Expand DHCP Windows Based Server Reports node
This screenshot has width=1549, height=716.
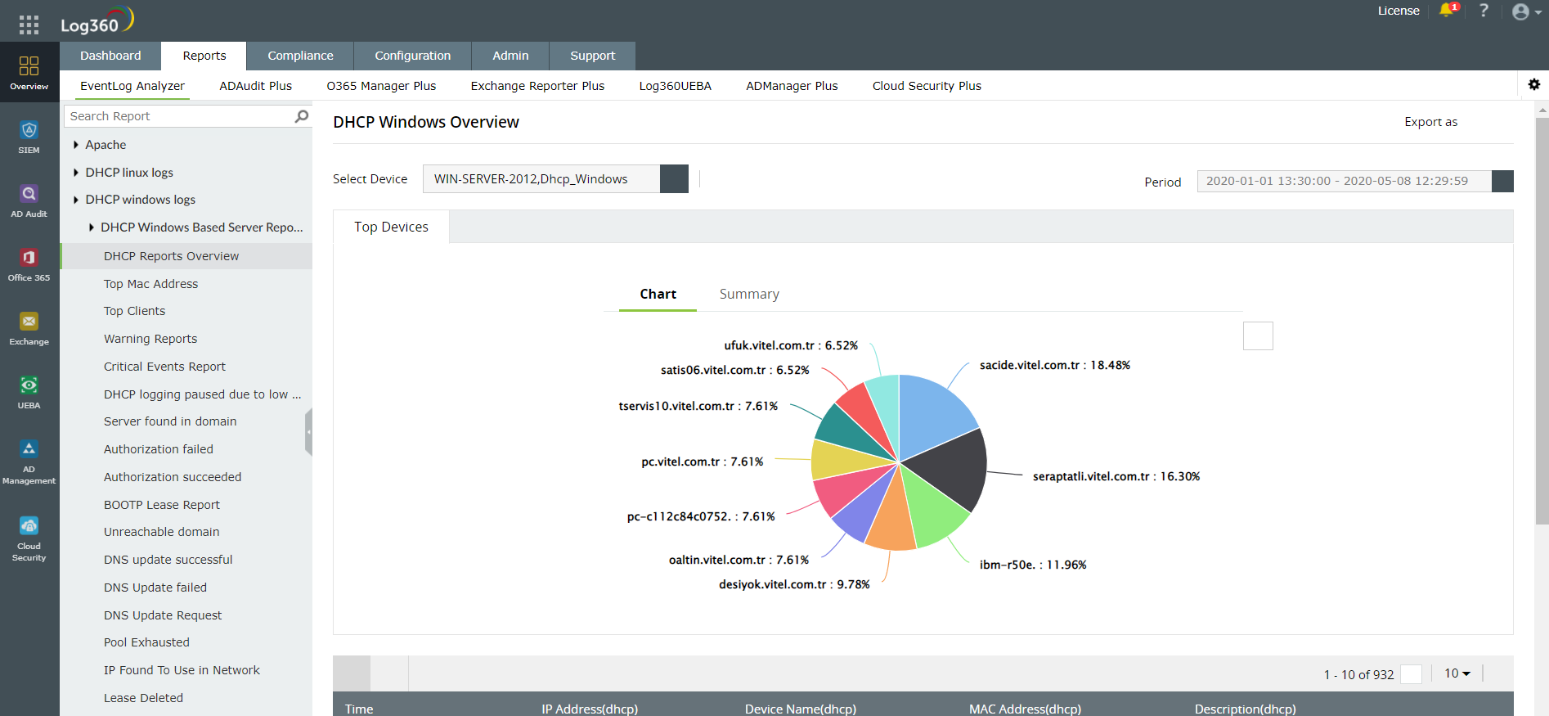coord(91,227)
